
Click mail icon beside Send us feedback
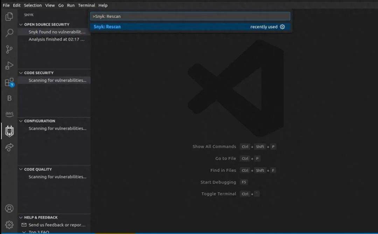pyautogui.click(x=24, y=225)
